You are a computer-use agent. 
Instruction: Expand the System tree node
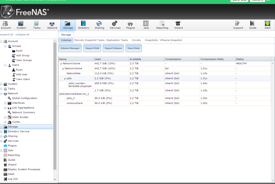[x=1, y=84]
